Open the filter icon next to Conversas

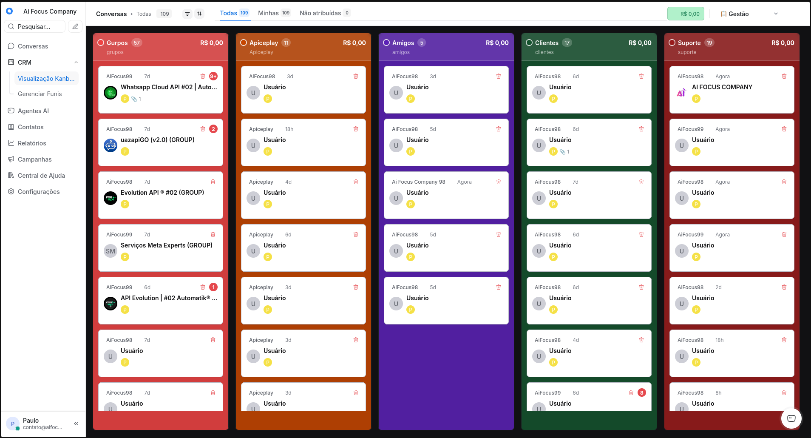[187, 14]
